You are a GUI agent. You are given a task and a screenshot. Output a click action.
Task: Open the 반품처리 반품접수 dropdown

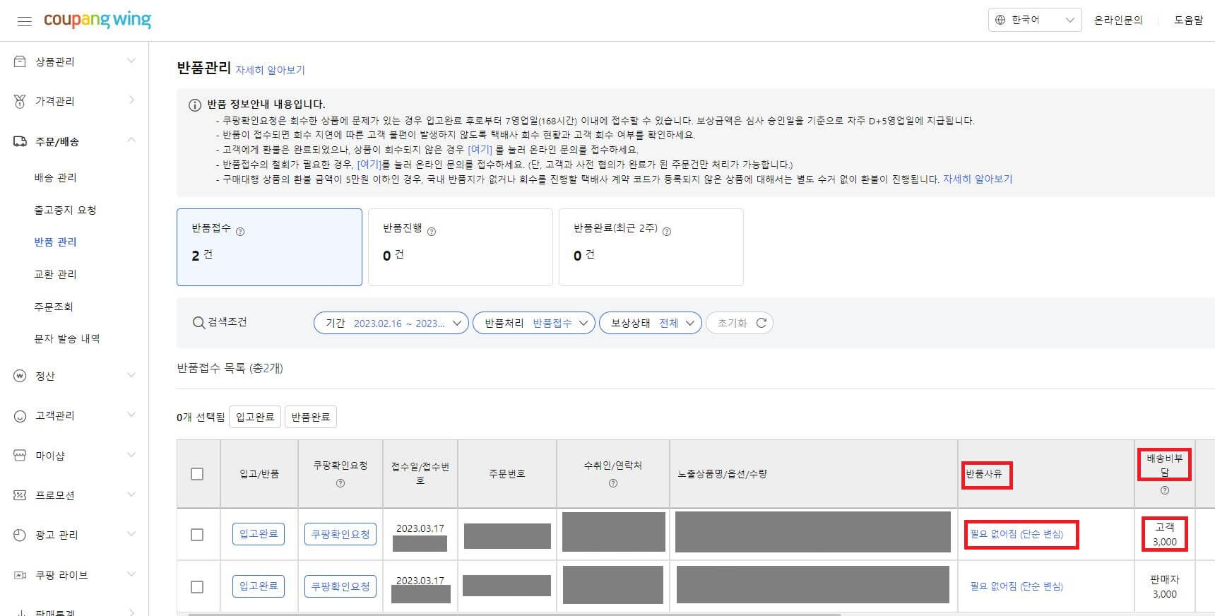[x=534, y=323]
